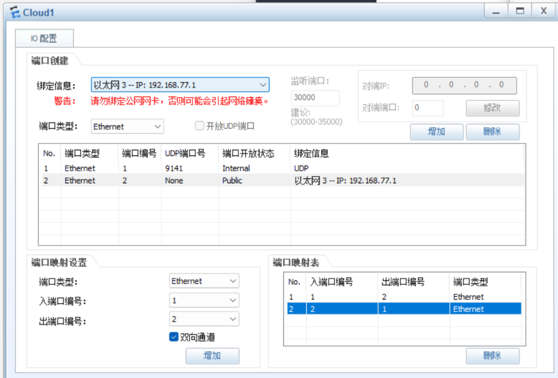
Task: Close the Cloud1 window
Action: click(x=543, y=11)
